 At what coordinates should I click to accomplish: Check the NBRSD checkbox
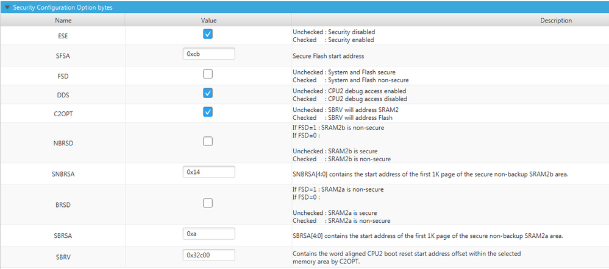[208, 141]
